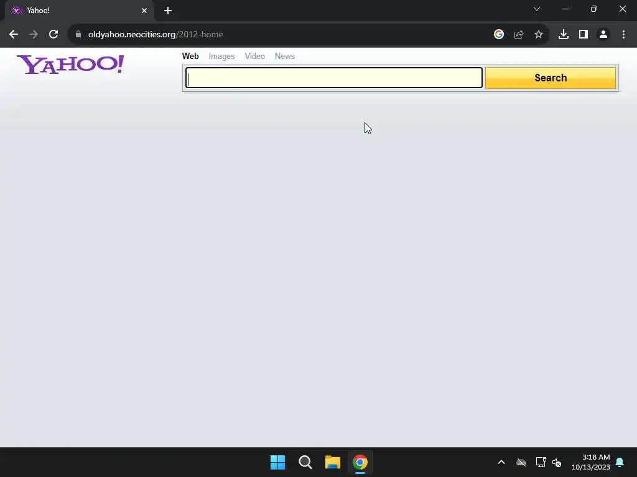Select the Web search tab
637x477 pixels.
coord(190,57)
